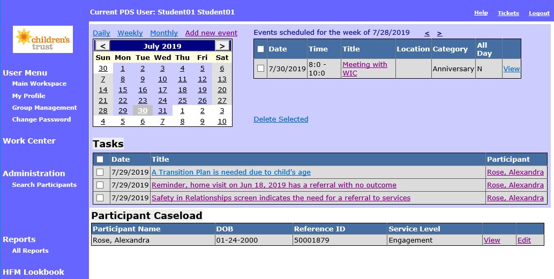Viewport: 554px width, 279px height.
Task: Open Change Password
Action: pyautogui.click(x=41, y=119)
